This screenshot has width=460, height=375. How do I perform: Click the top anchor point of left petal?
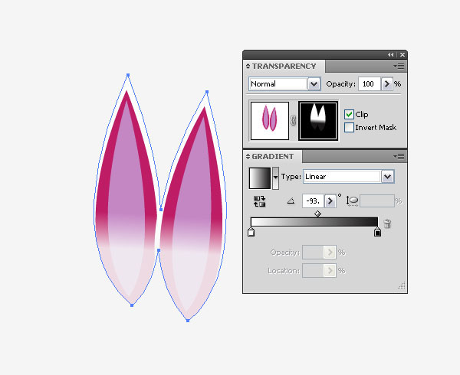(128, 75)
